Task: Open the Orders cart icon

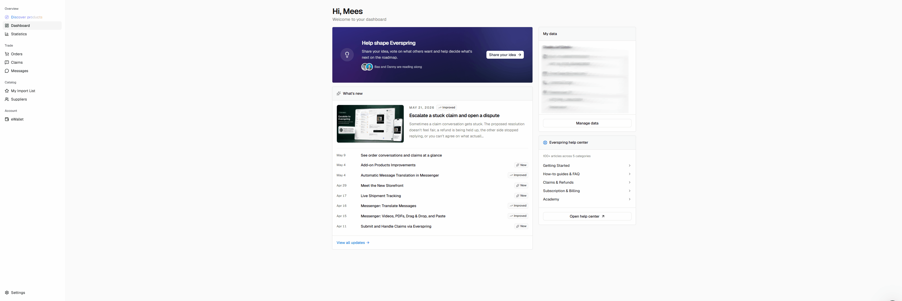Action: [x=7, y=54]
